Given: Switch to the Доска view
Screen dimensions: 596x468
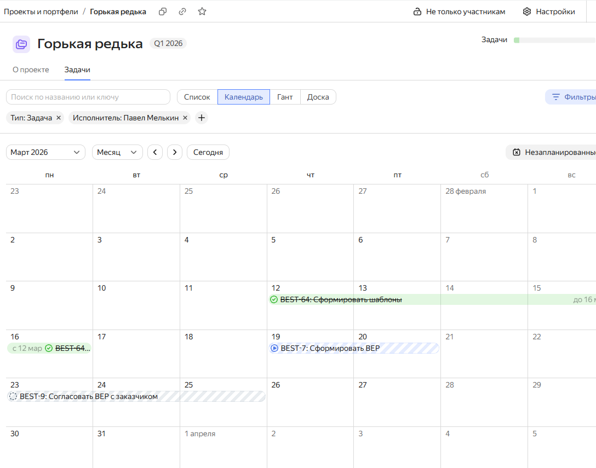Looking at the screenshot, I should tap(318, 97).
